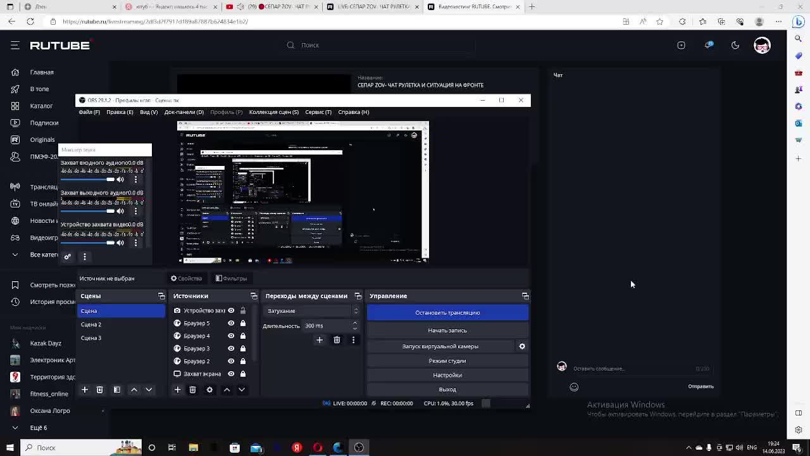Click the RUTUBE upload video icon in header
Viewport: 810px width, 456px height.
coord(681,45)
